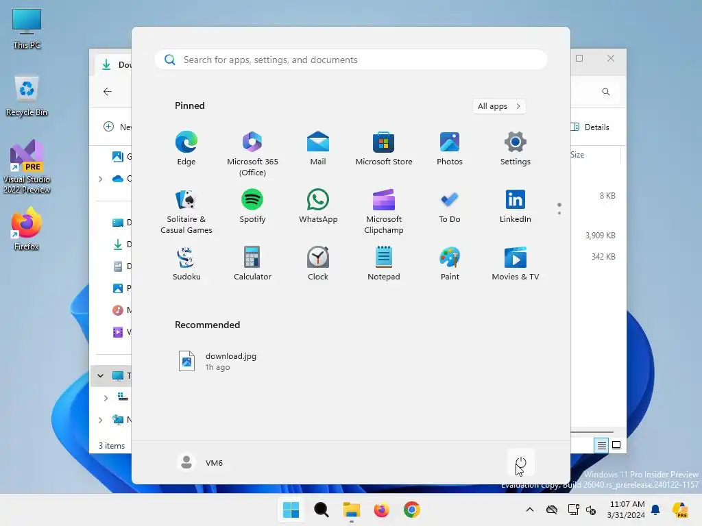This screenshot has height=526, width=702.
Task: Open the notification bell in taskbar
Action: tap(655, 510)
